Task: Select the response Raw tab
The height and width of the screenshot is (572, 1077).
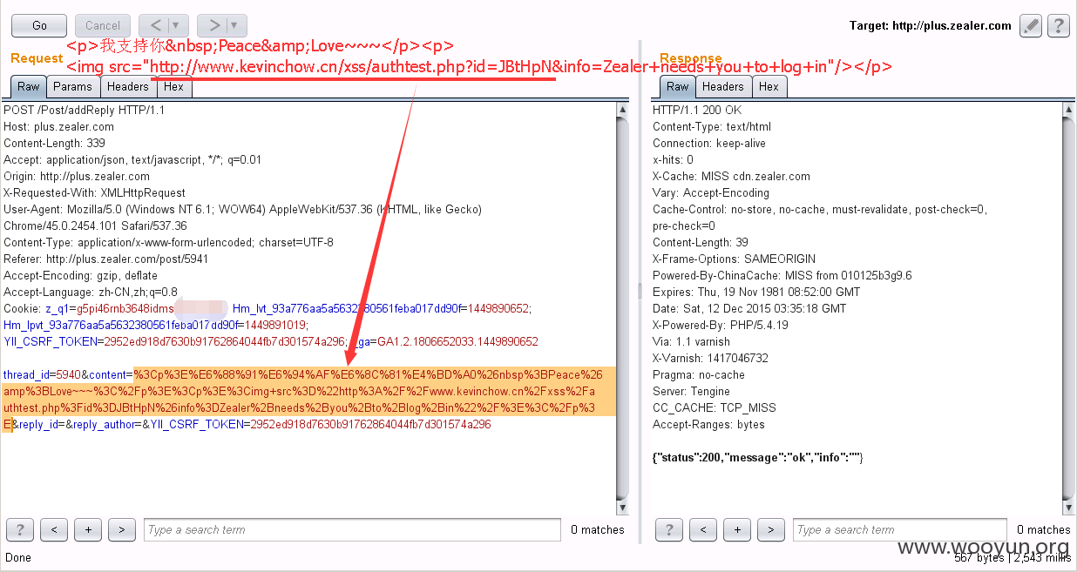Action: (x=678, y=86)
